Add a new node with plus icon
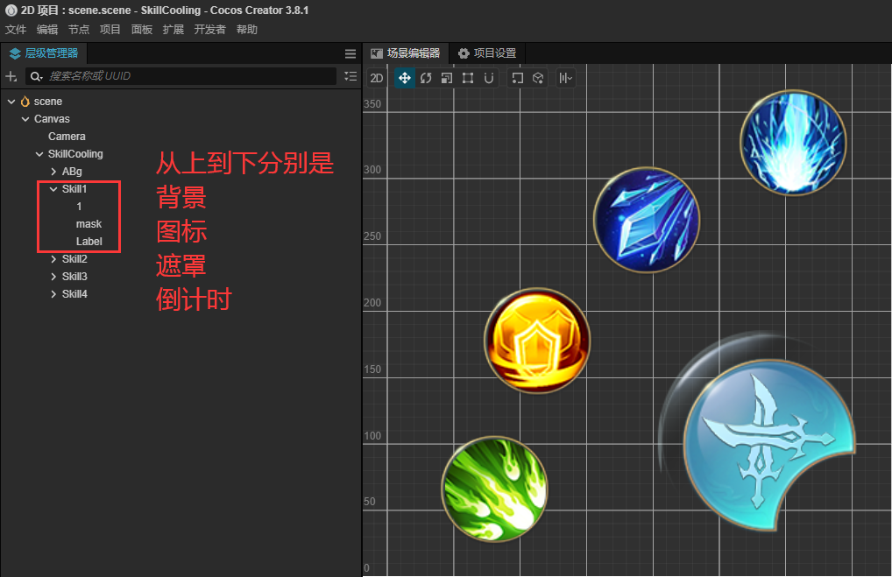Screen dimensions: 892x577 click(11, 76)
